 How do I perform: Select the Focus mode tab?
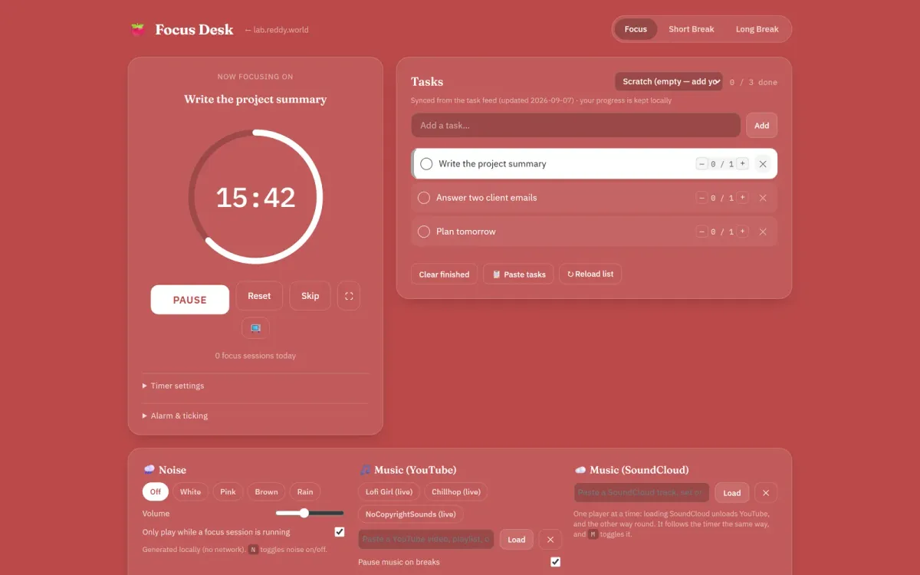point(636,29)
